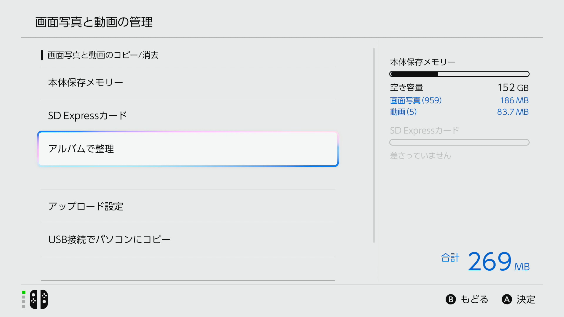564x317 pixels.
Task: Click the green player indicator light
Action: [x=24, y=292]
